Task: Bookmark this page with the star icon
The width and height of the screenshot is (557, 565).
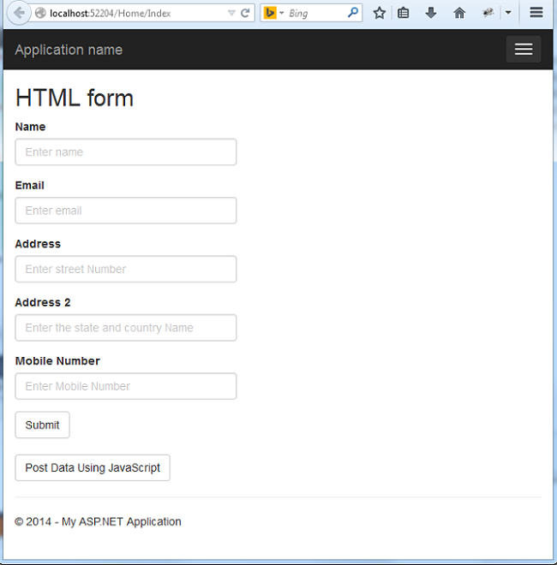Action: pos(379,14)
